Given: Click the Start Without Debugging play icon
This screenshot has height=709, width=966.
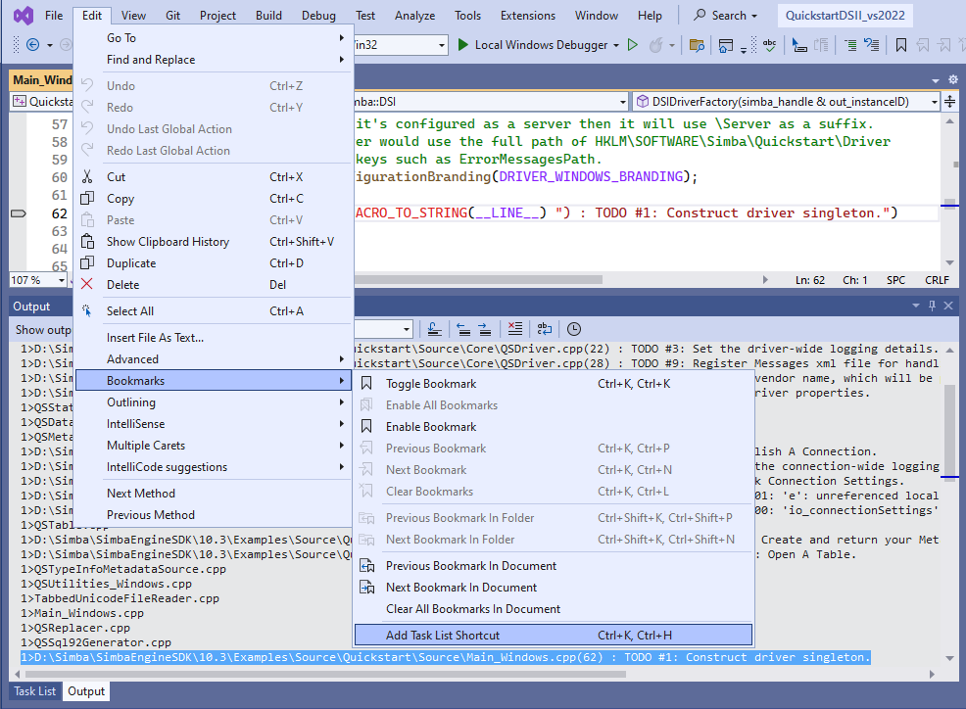Looking at the screenshot, I should click(632, 45).
